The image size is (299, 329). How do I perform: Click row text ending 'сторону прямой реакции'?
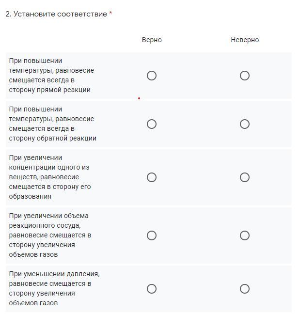51,75
